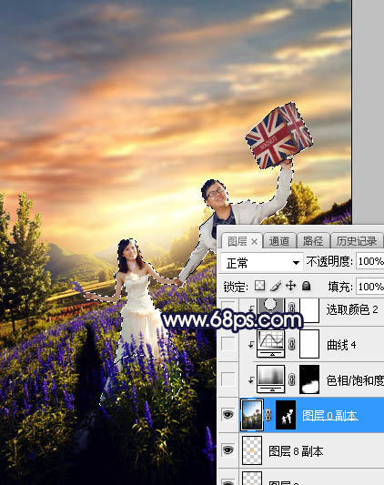Hide the 图层 8 副本 layer
Image resolution: width=384 pixels, height=485 pixels.
(228, 450)
